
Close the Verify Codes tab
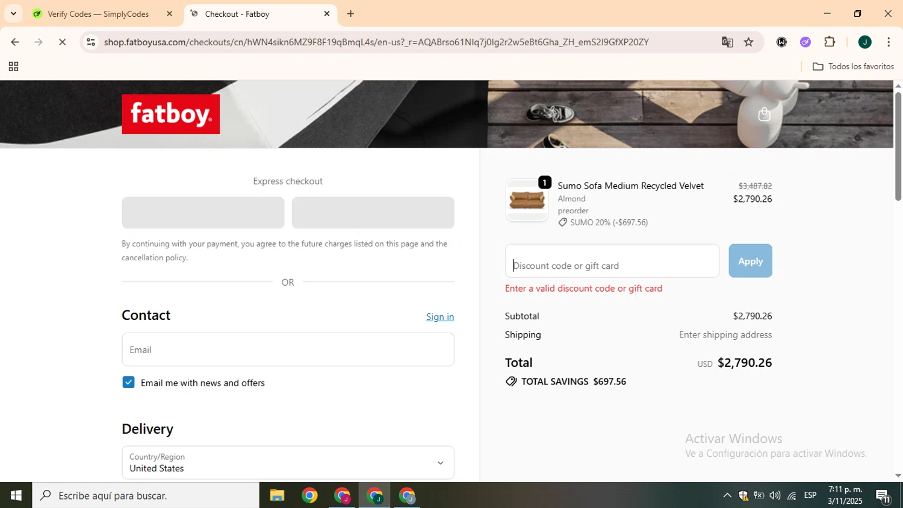(x=169, y=14)
